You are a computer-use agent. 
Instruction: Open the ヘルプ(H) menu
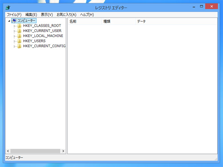pos(87,15)
